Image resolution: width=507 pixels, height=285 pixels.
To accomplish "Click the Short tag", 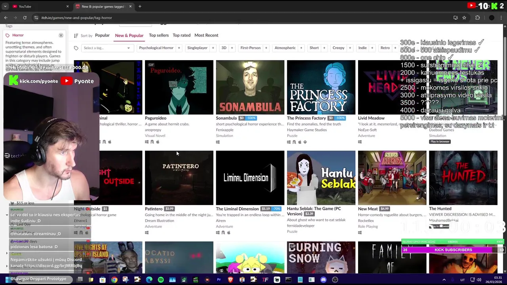I will [x=314, y=48].
